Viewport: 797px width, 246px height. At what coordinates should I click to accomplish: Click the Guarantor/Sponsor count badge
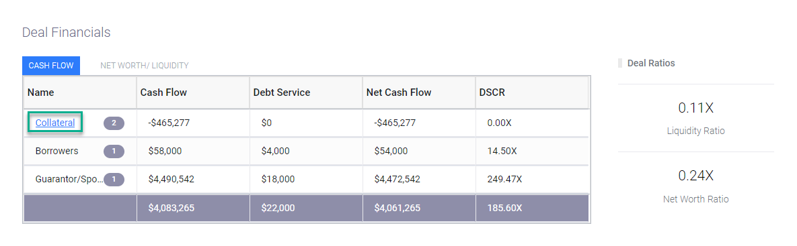[114, 179]
